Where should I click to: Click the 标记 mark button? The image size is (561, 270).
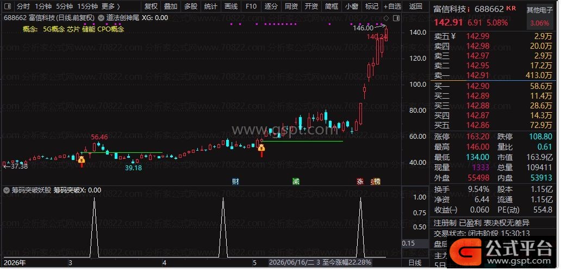click(x=371, y=6)
